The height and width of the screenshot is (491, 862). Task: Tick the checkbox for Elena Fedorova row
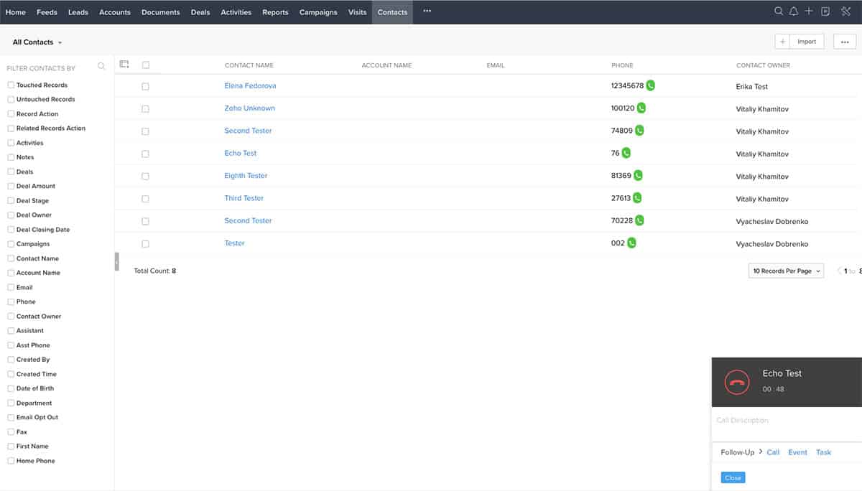tap(145, 86)
